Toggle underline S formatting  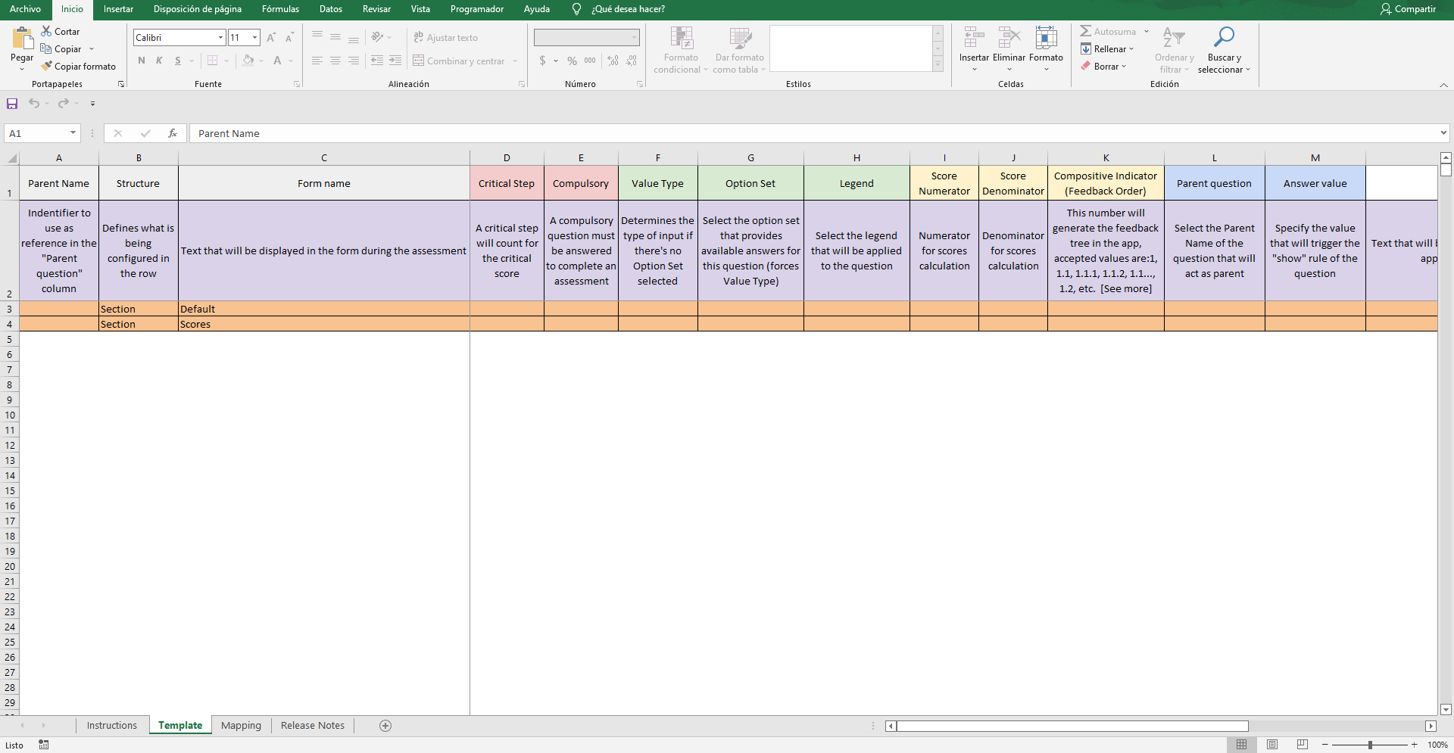pos(178,61)
